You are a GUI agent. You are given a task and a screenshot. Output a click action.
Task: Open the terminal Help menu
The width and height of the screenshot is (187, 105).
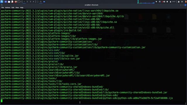(22, 8)
